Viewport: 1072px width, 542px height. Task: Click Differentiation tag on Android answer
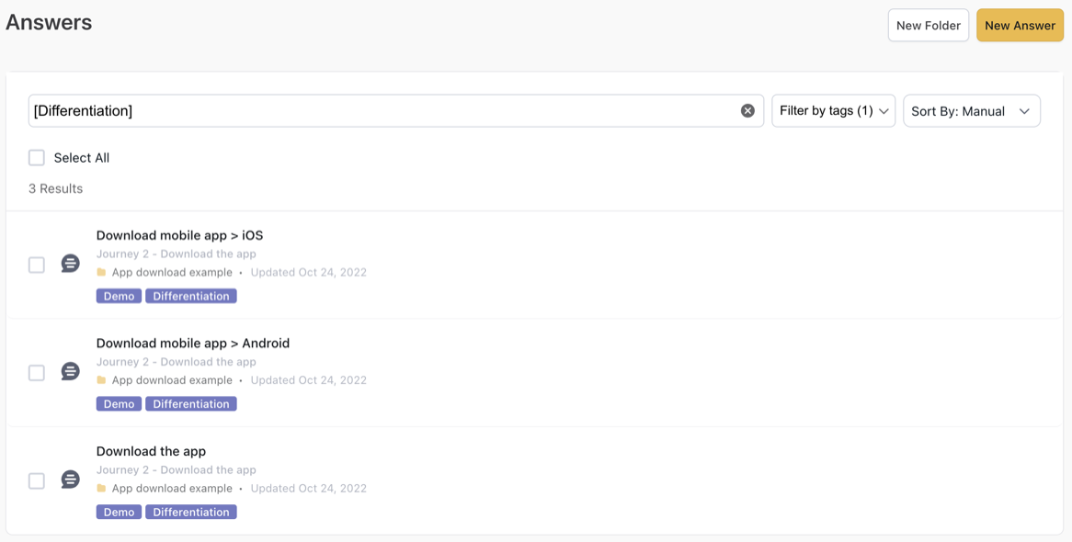pos(190,404)
